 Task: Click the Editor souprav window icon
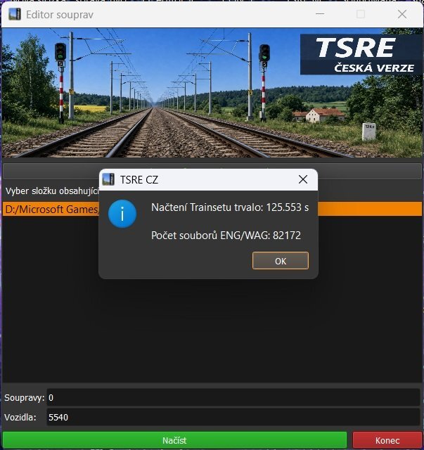point(13,14)
